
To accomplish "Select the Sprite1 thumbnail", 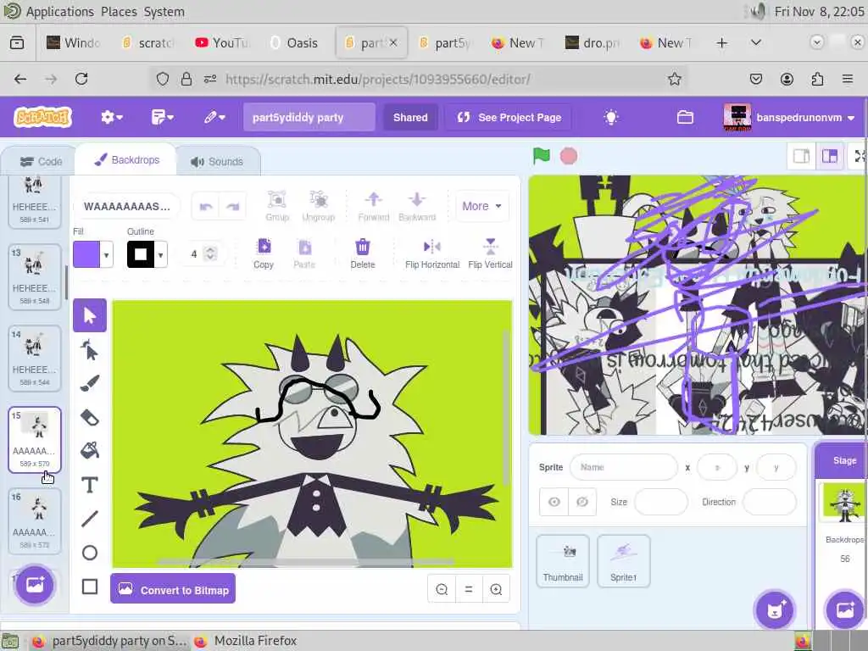I will [x=623, y=561].
